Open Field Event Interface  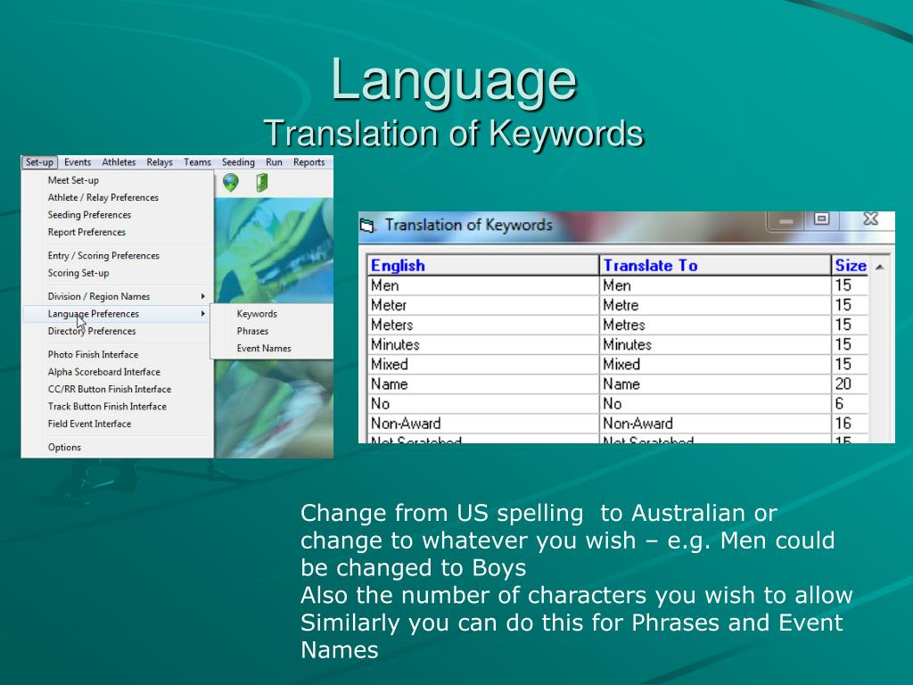(x=119, y=424)
